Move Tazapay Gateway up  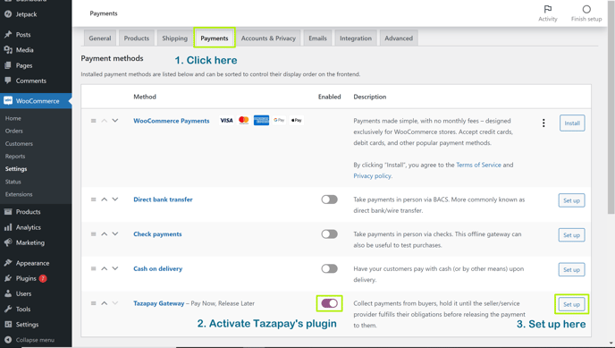[x=105, y=303]
